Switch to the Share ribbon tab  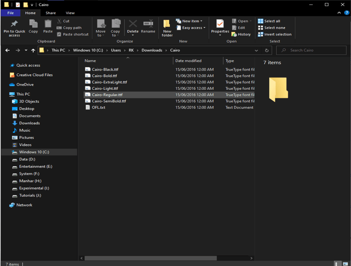coord(51,13)
